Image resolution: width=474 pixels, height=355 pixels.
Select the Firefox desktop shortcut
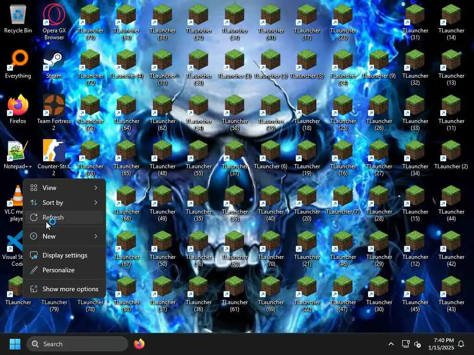[x=18, y=109]
